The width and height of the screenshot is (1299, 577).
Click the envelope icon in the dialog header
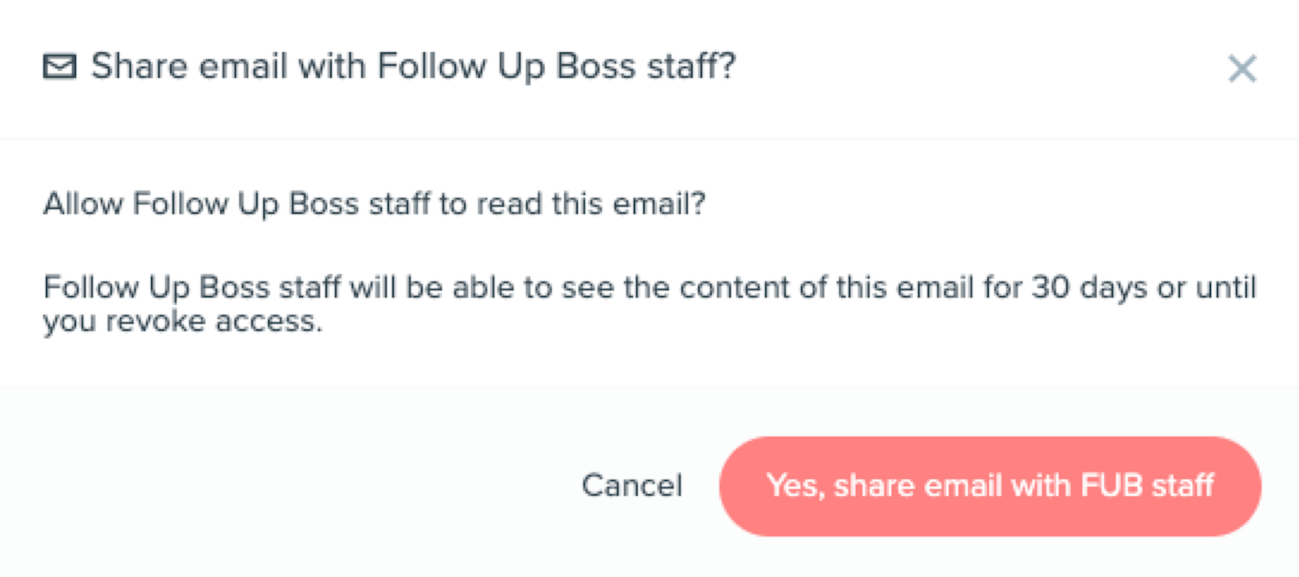(59, 67)
